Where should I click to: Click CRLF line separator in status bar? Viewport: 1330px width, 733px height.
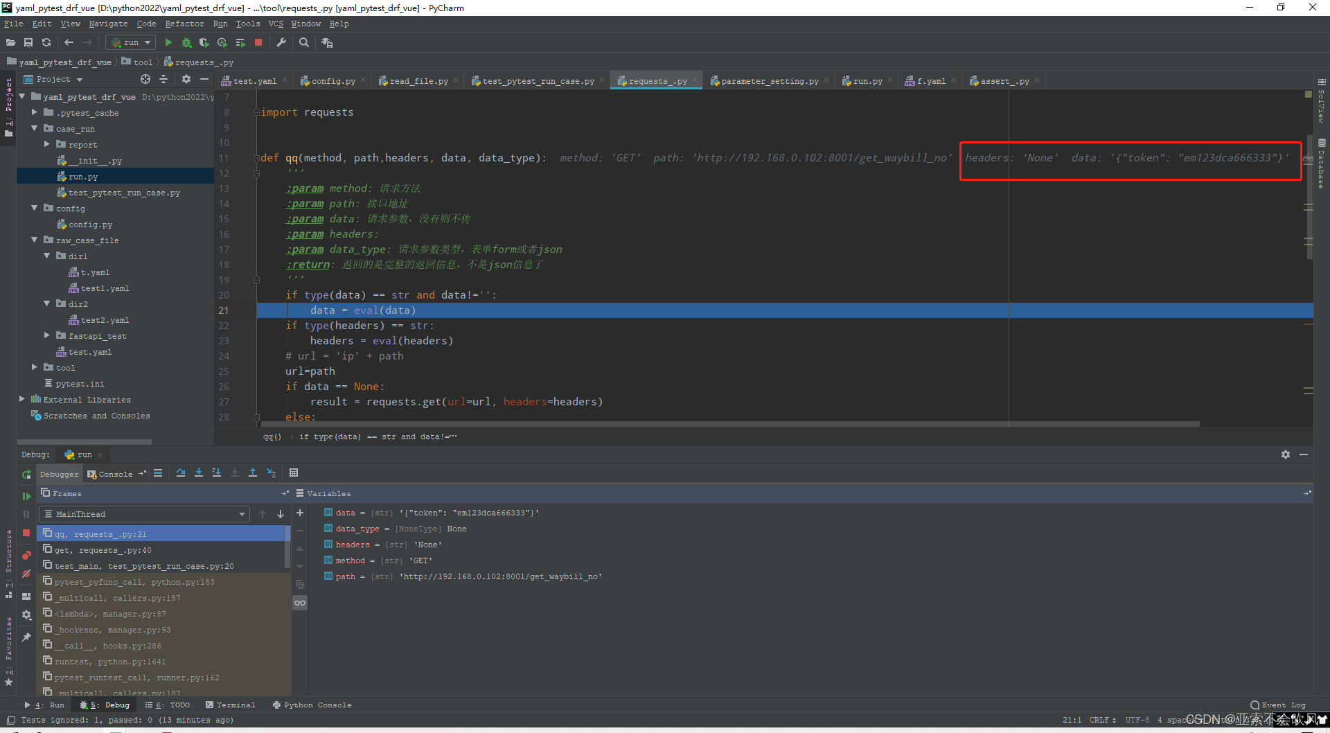tap(1102, 720)
